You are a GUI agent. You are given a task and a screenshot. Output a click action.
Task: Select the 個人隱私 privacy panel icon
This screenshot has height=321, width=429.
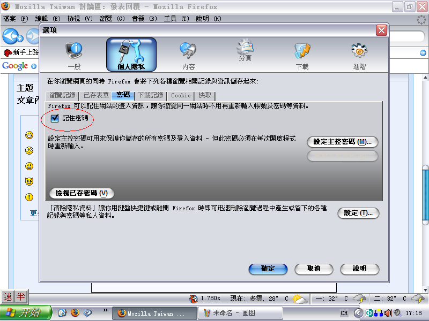[131, 55]
